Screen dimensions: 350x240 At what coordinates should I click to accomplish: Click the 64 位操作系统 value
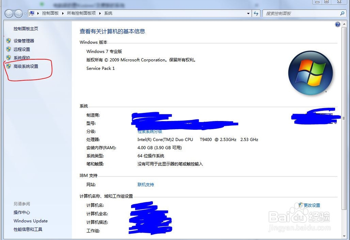click(150, 156)
